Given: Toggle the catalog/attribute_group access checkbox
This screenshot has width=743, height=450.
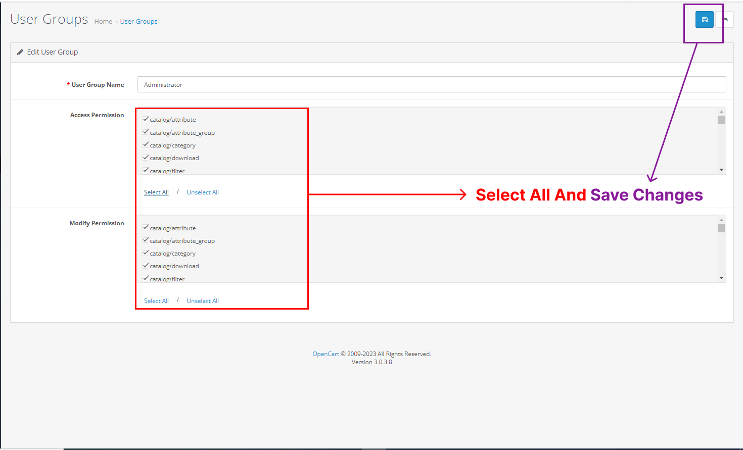Looking at the screenshot, I should (x=146, y=131).
